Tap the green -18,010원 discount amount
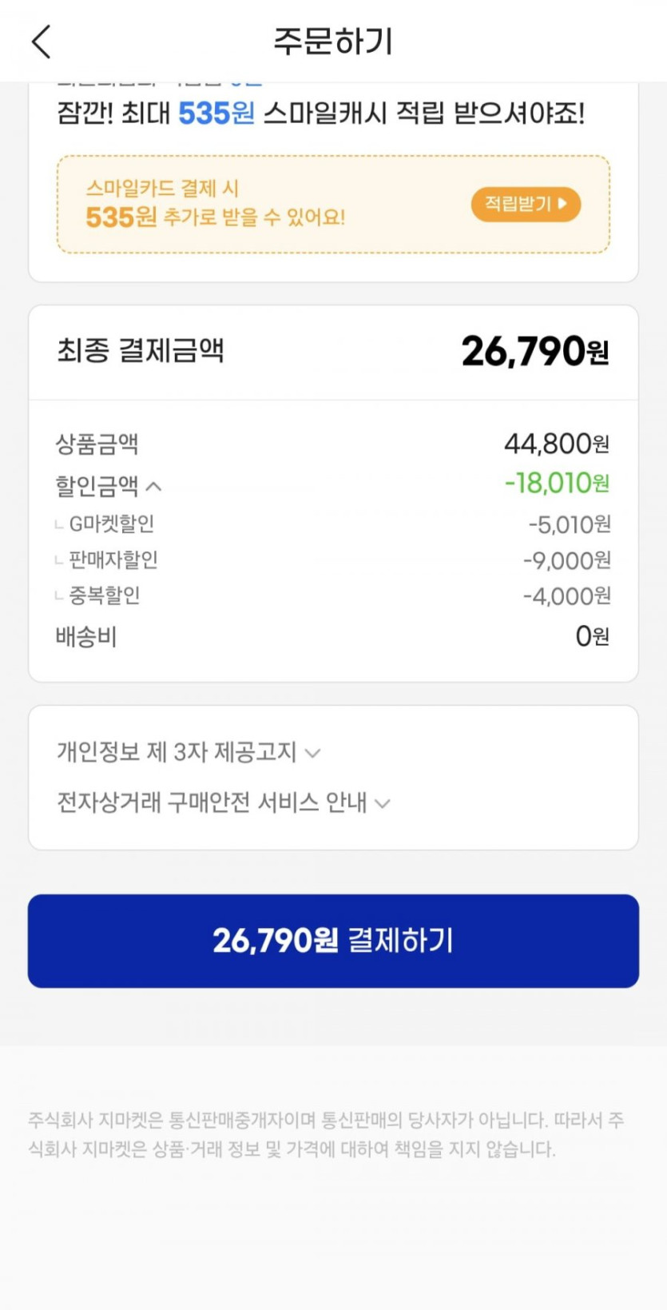Viewport: 667px width, 1310px height. (x=557, y=484)
